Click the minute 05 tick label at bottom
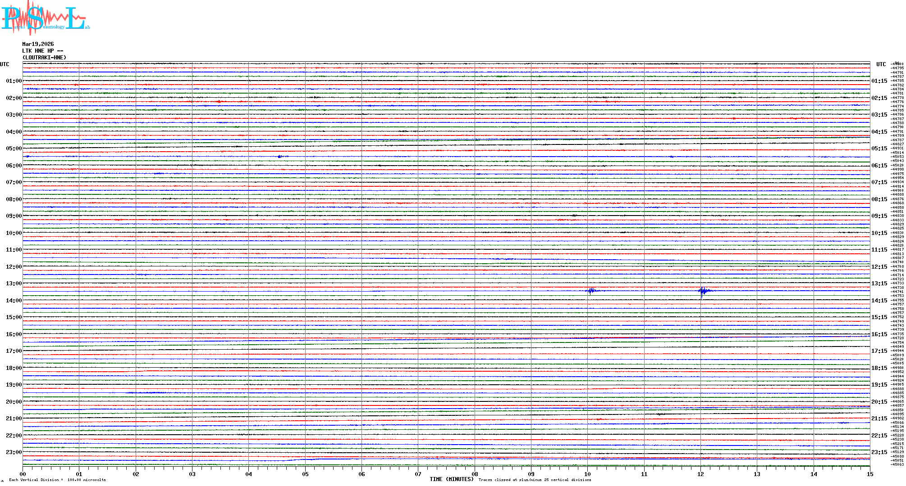This screenshot has width=906, height=486. (305, 474)
